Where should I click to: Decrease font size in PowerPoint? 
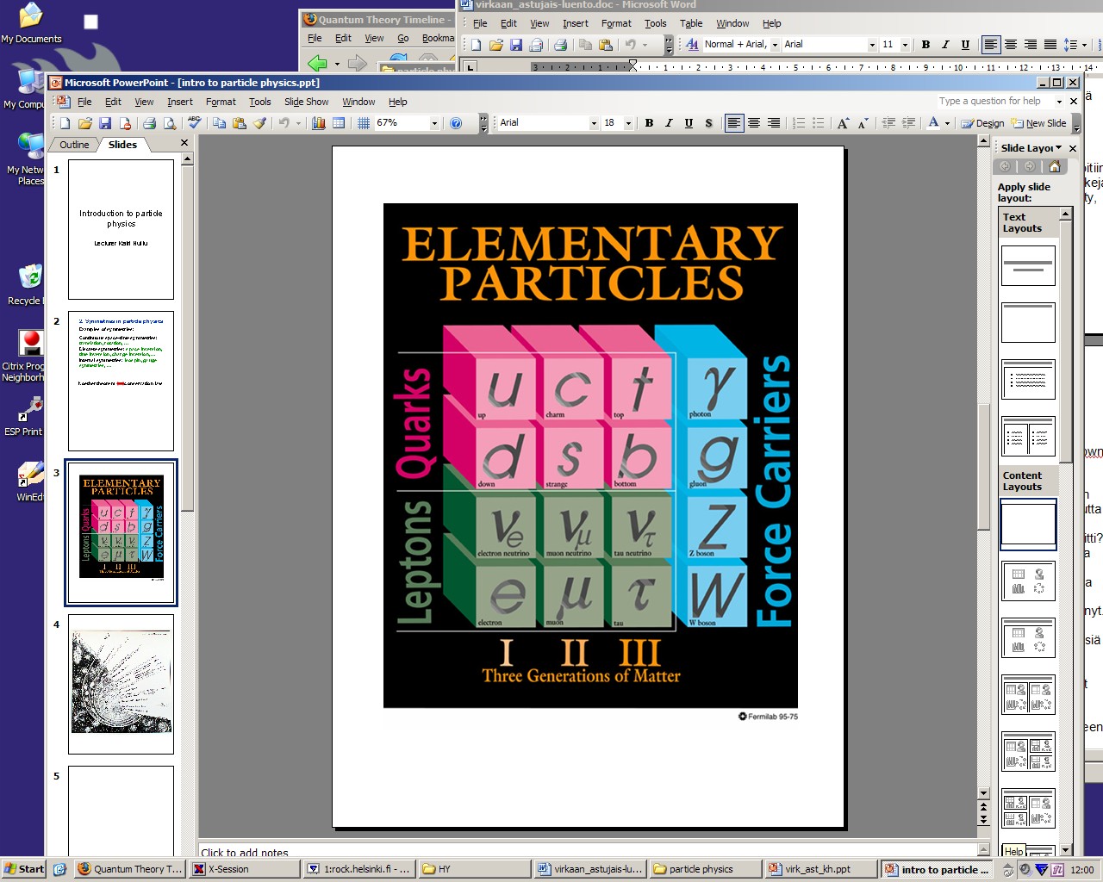[x=863, y=123]
